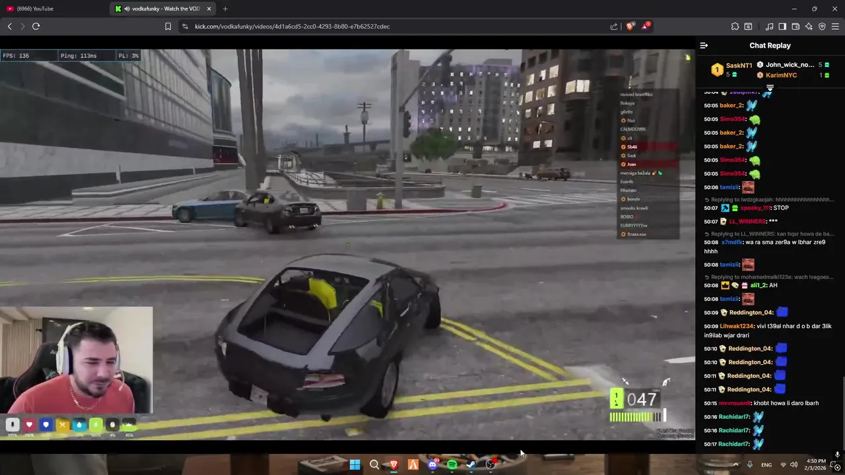Open the circular app icon after Steam
The width and height of the screenshot is (845, 475).
(x=490, y=464)
